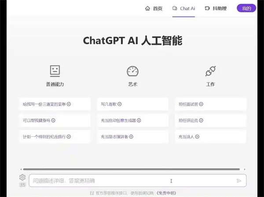Expand arrow next to 可以帮我健身吗
264x197 pixels.
tap(53, 120)
